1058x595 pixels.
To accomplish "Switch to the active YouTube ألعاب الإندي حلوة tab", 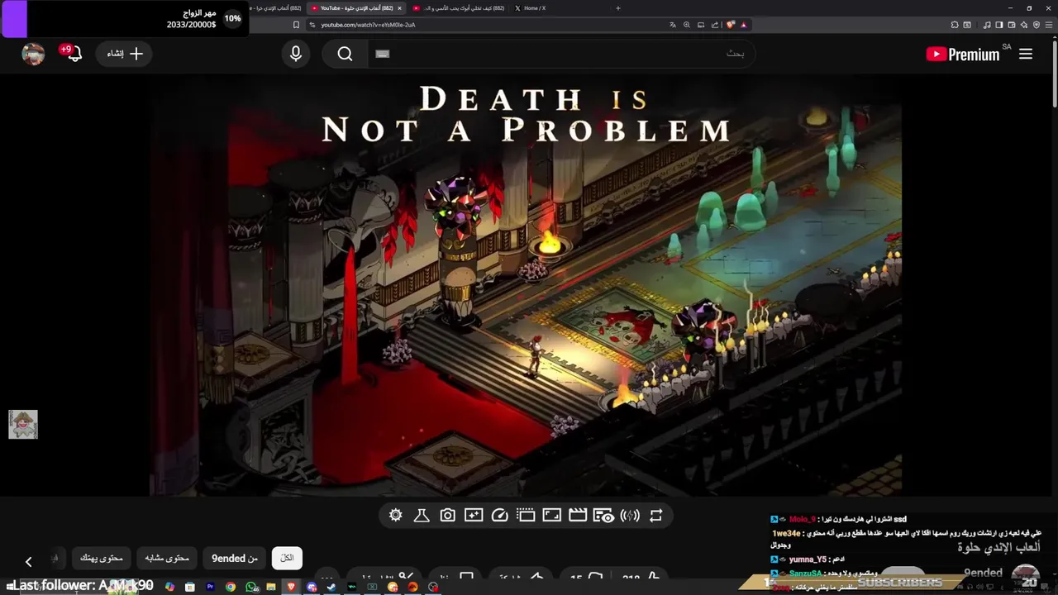I will 357,8.
